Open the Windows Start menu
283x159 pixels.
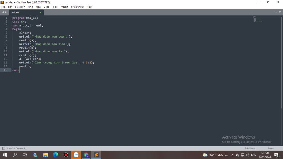tap(5, 155)
